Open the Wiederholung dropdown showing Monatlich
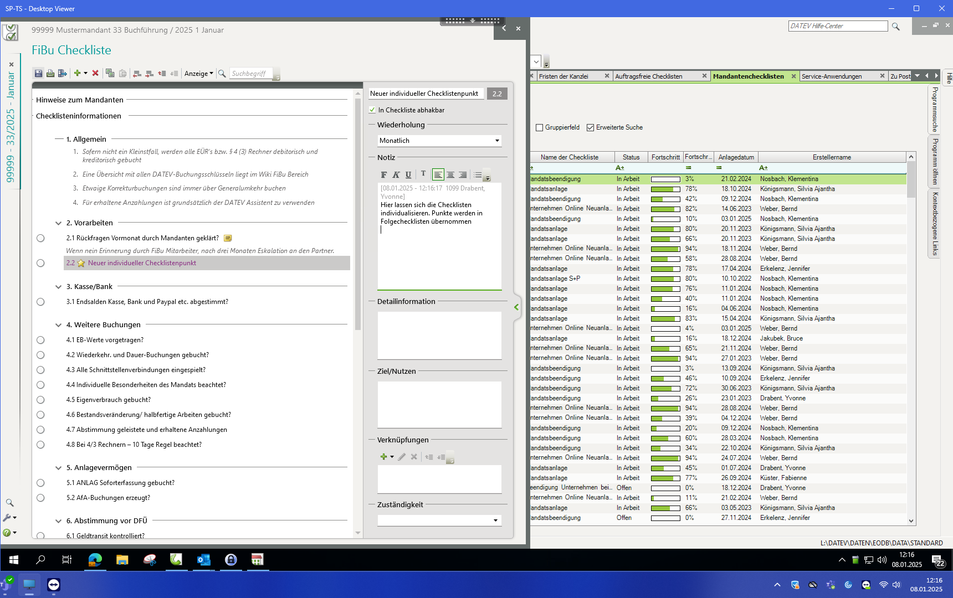This screenshot has width=953, height=598. [497, 141]
